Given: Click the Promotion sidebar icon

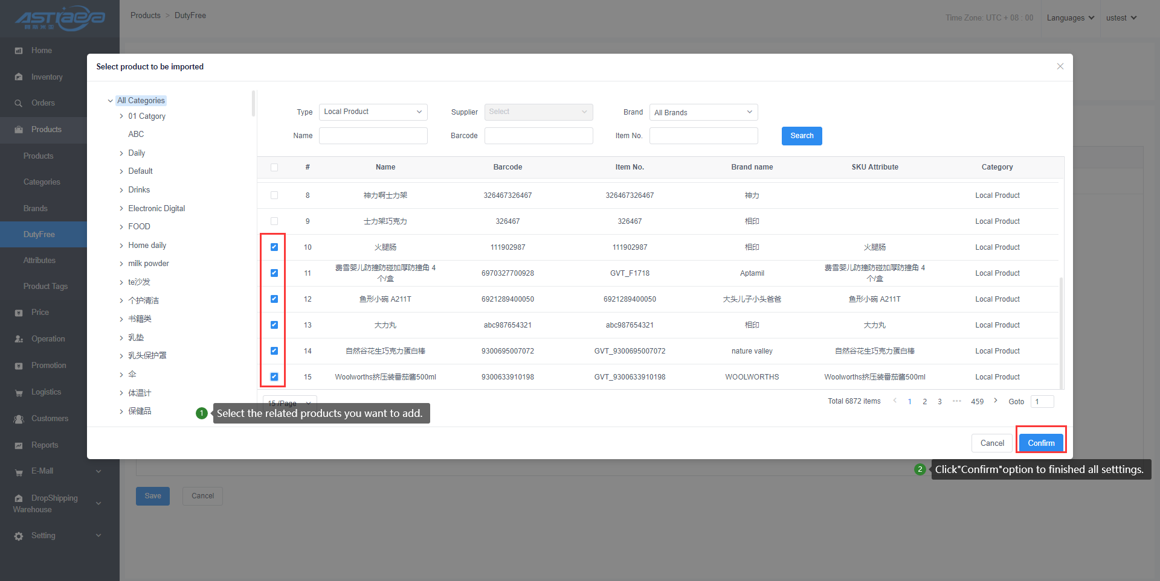Looking at the screenshot, I should (x=19, y=366).
